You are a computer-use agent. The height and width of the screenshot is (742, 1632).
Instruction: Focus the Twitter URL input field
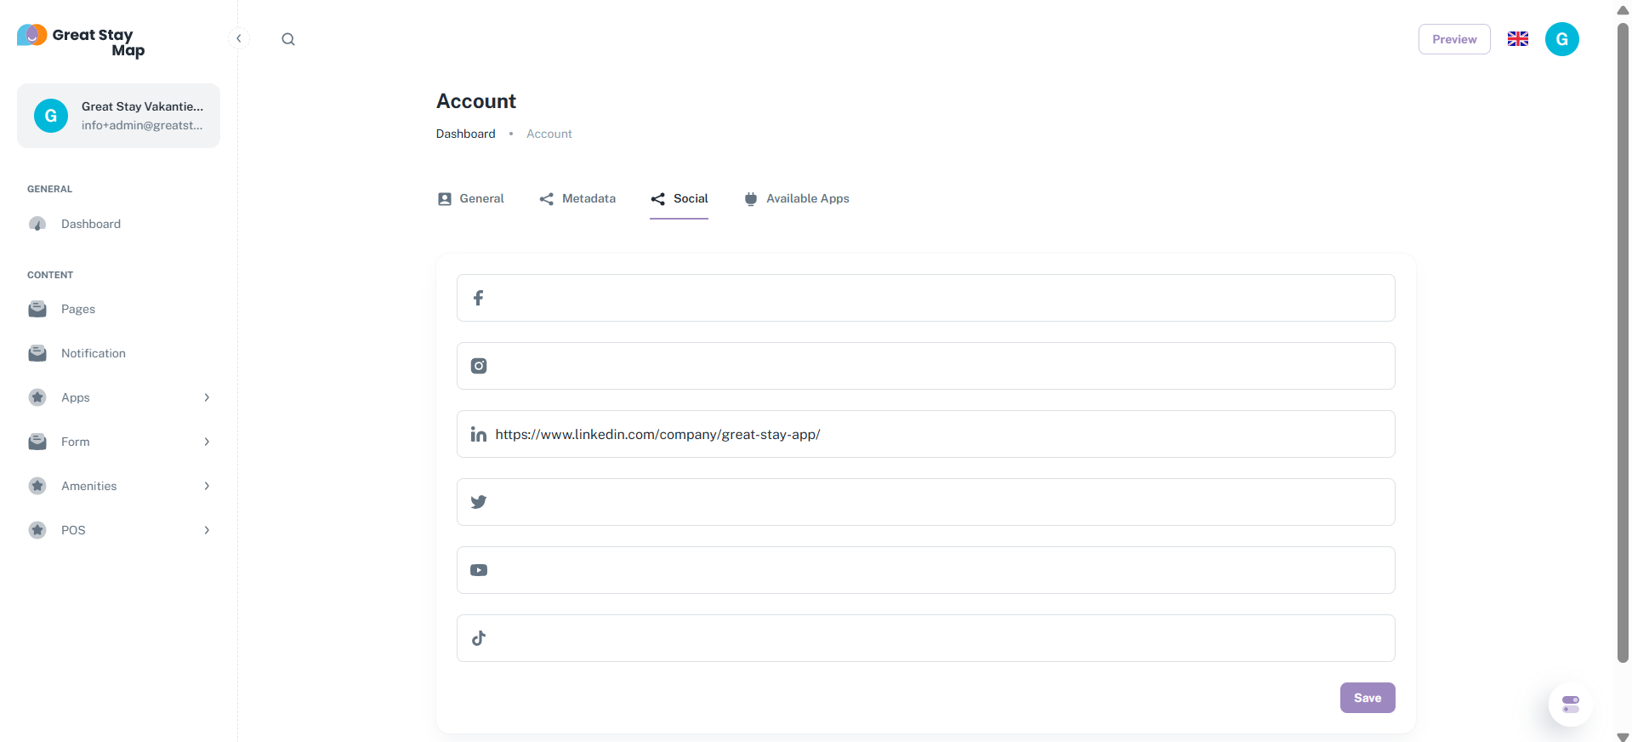(926, 502)
